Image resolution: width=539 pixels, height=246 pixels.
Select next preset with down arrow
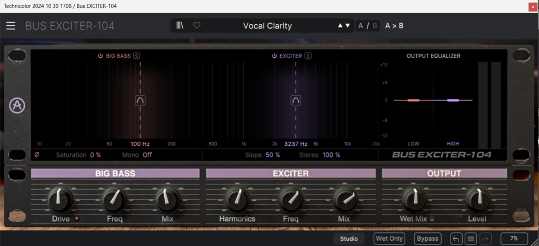tap(347, 25)
